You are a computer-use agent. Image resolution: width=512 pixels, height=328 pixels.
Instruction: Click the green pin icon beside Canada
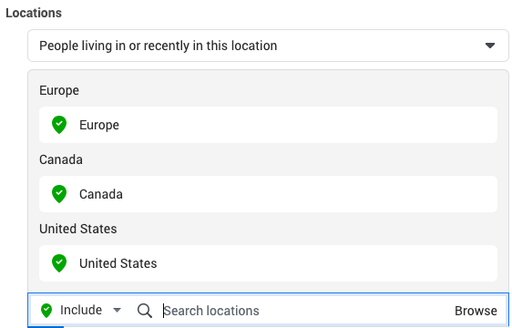(59, 194)
